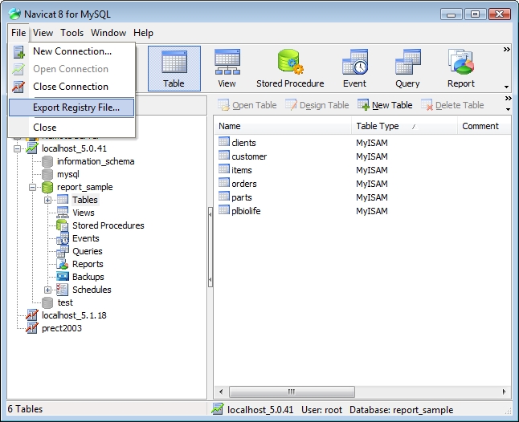Open the File menu
The image size is (519, 422).
(x=18, y=33)
